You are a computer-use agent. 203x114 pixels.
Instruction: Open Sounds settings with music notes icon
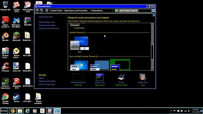[121, 77]
